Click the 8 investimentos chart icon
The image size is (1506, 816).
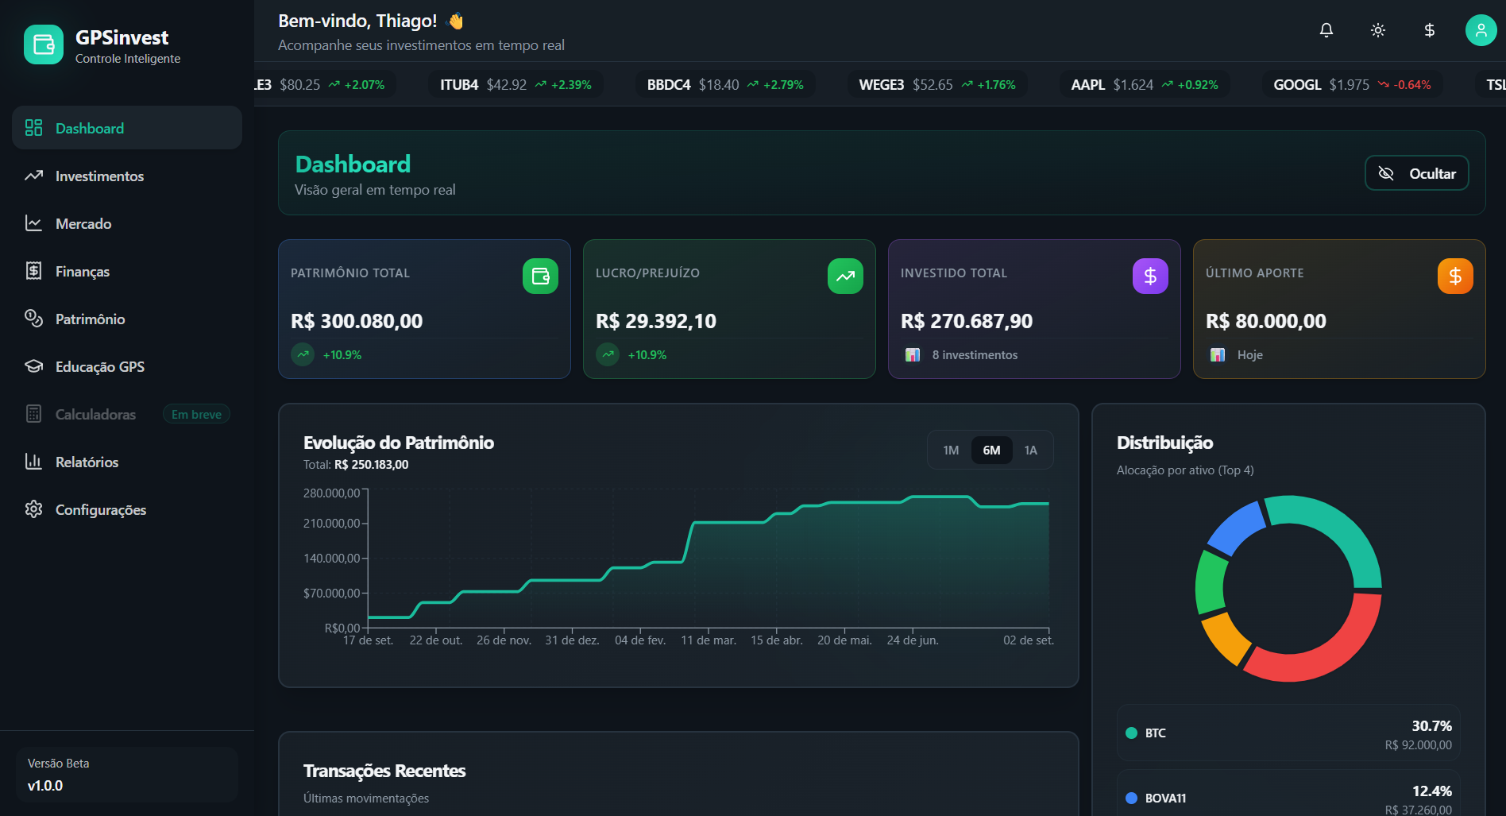(x=913, y=354)
